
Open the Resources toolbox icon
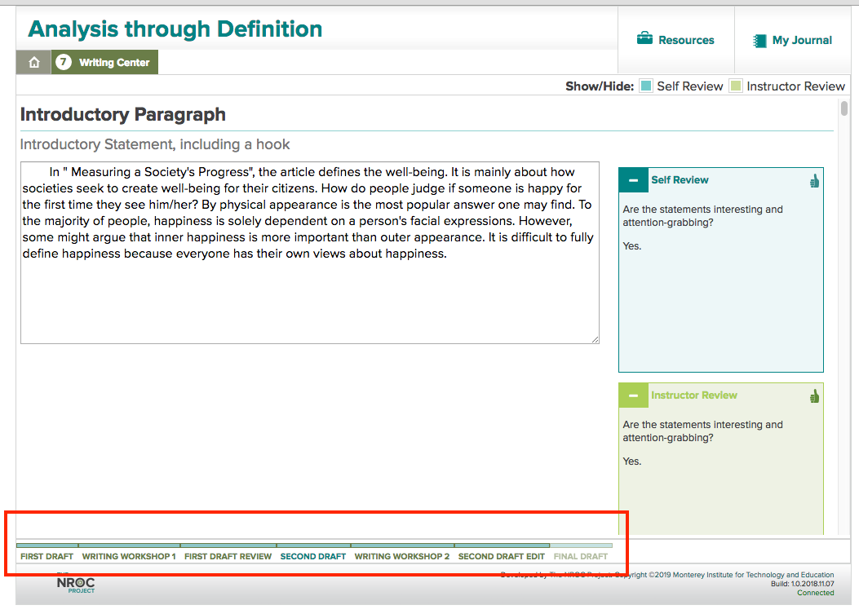coord(644,36)
